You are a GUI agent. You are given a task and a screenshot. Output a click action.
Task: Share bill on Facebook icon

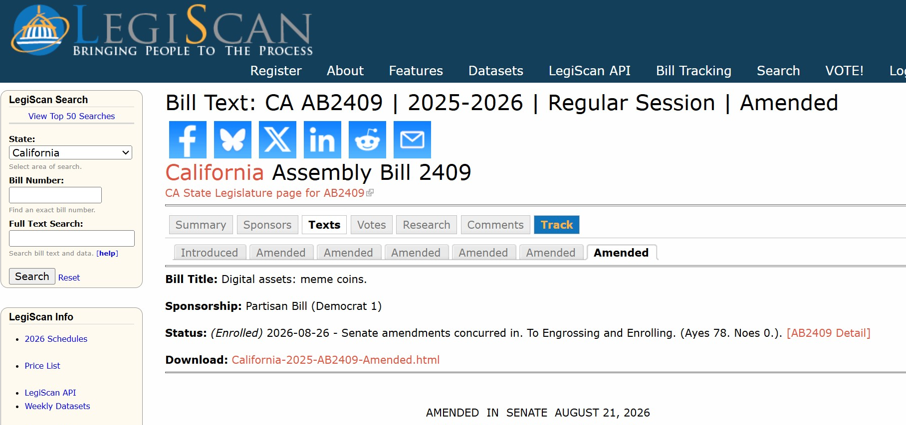coord(188,140)
